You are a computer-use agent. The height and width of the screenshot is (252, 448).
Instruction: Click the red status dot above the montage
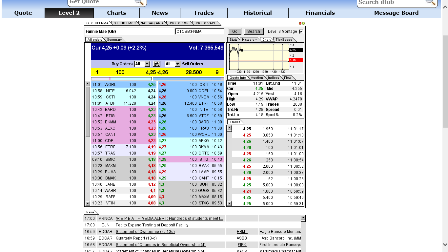(299, 23)
